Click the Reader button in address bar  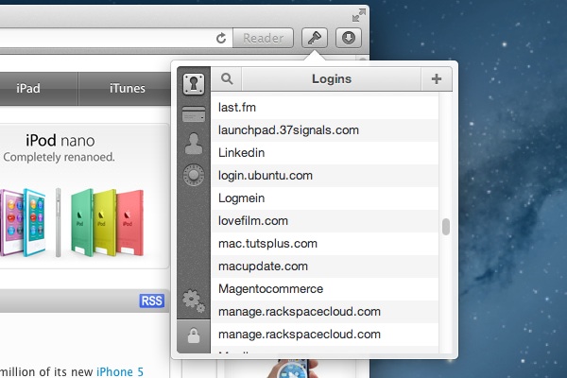tap(264, 38)
